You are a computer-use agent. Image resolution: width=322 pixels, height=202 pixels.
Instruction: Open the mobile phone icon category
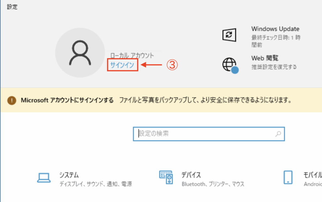tap(288, 178)
